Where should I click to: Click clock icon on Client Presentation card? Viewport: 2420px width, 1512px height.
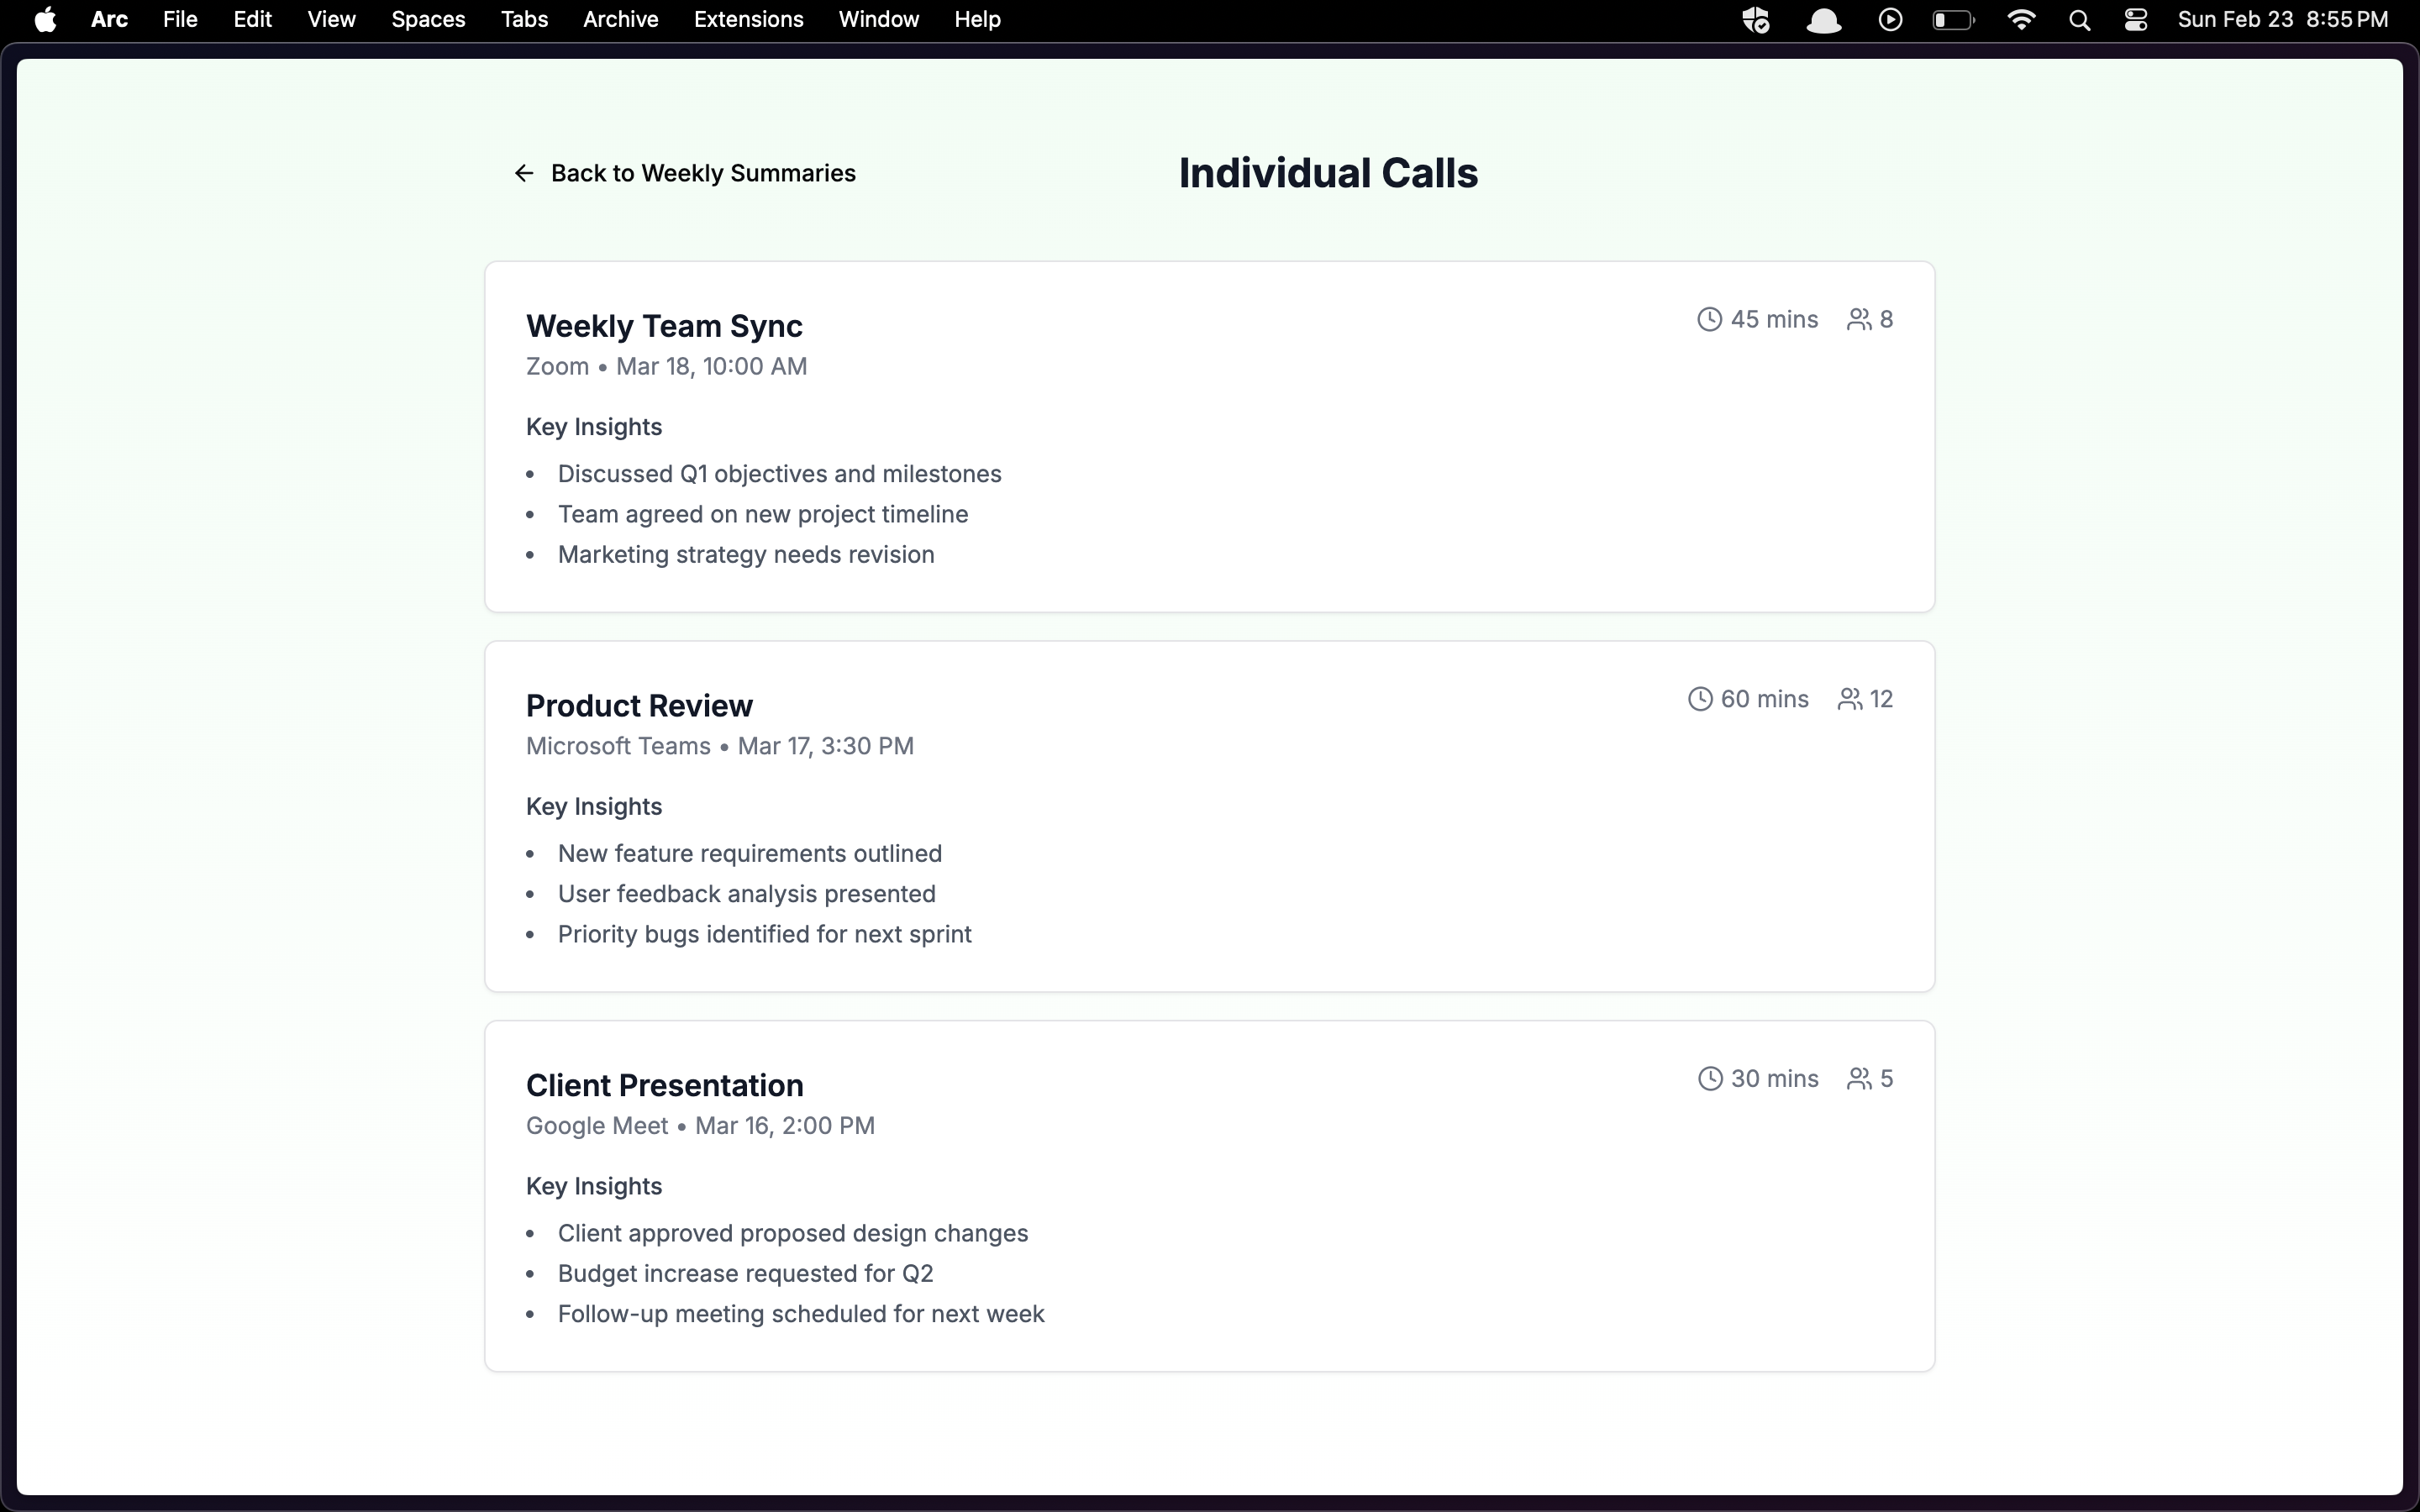1709,1078
